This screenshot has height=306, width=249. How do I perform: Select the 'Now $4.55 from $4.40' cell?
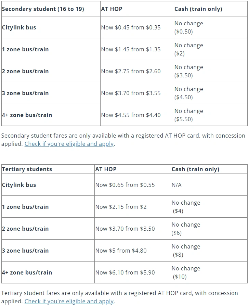click(x=131, y=115)
